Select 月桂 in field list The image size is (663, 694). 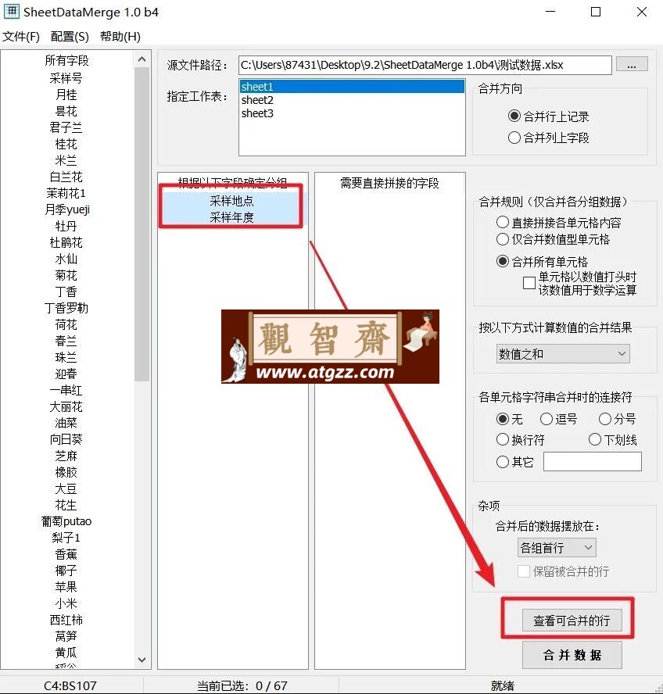(x=66, y=95)
